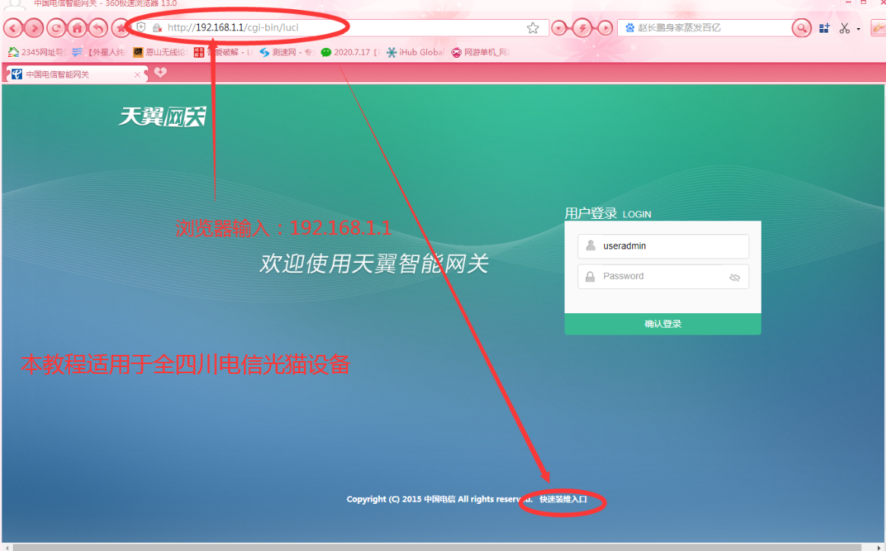
Task: Open the 2020.7.17 bookmark
Action: (x=350, y=52)
